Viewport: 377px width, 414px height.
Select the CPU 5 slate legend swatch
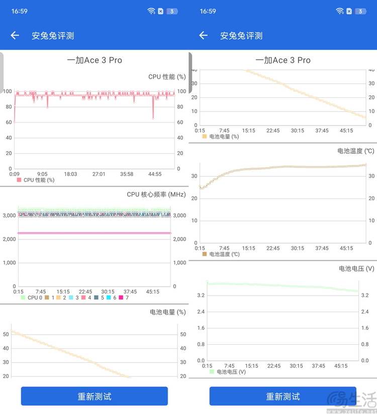click(x=97, y=298)
